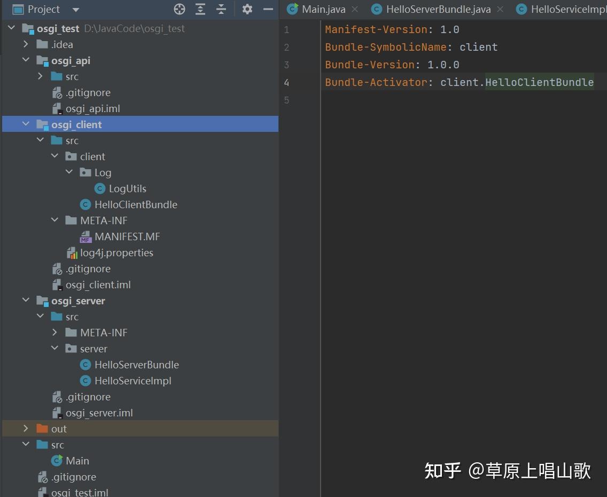Switch to the HelloServerBundle.java tab
This screenshot has width=607, height=497.
click(438, 9)
